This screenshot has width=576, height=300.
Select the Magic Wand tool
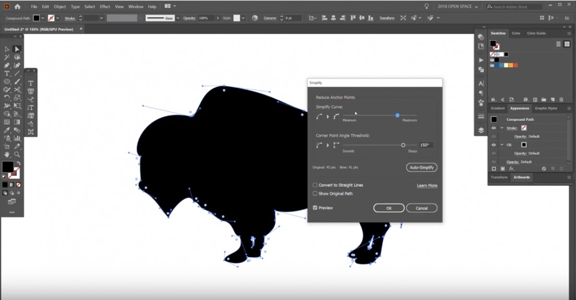pos(7,57)
